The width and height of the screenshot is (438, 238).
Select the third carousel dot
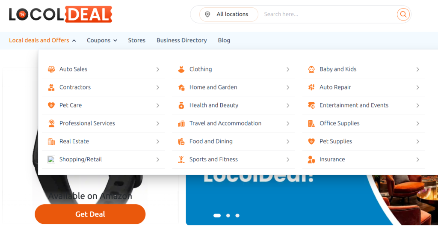tap(237, 215)
